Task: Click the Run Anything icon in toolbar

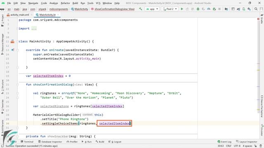Action: (233, 9)
